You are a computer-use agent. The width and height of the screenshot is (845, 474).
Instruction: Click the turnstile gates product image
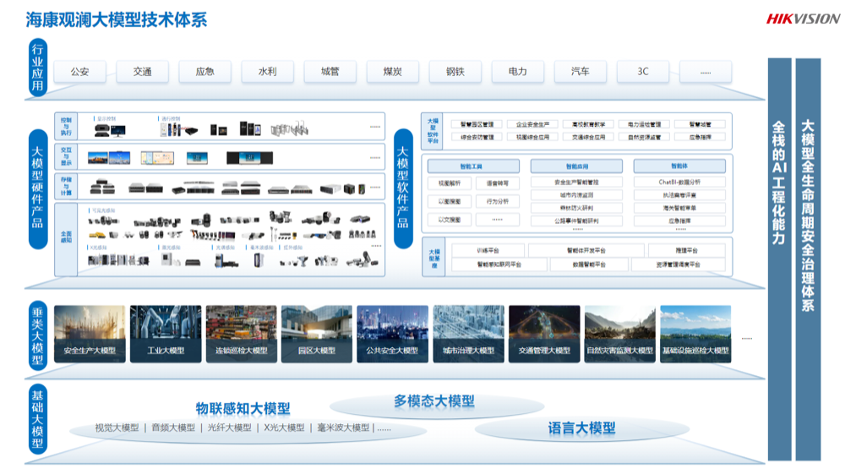click(289, 128)
